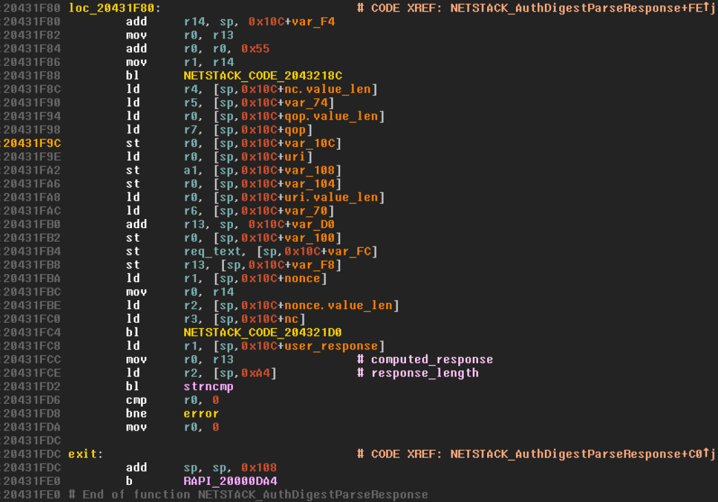718x502 pixels.
Task: Select the computed_response comment
Action: click(x=431, y=359)
